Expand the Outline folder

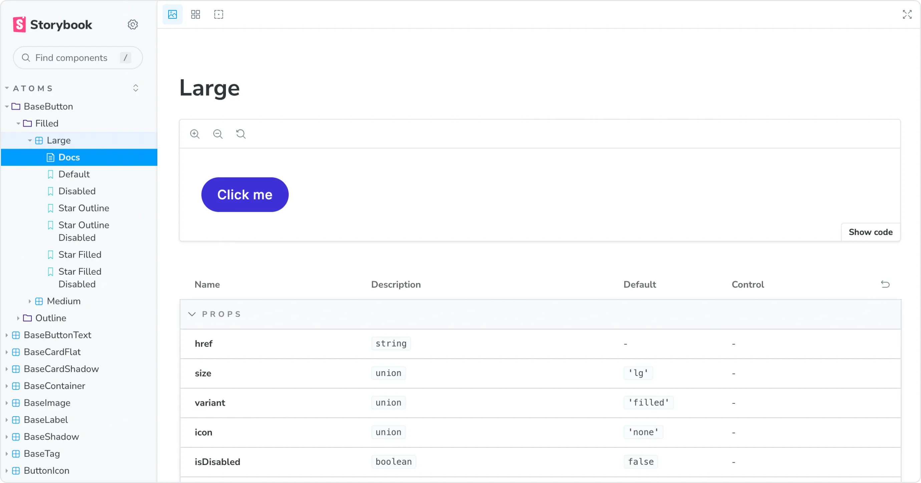[x=50, y=318]
